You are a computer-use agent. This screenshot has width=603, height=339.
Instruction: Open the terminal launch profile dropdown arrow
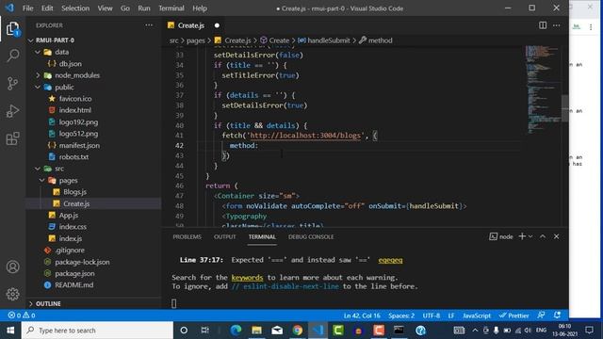click(x=530, y=236)
